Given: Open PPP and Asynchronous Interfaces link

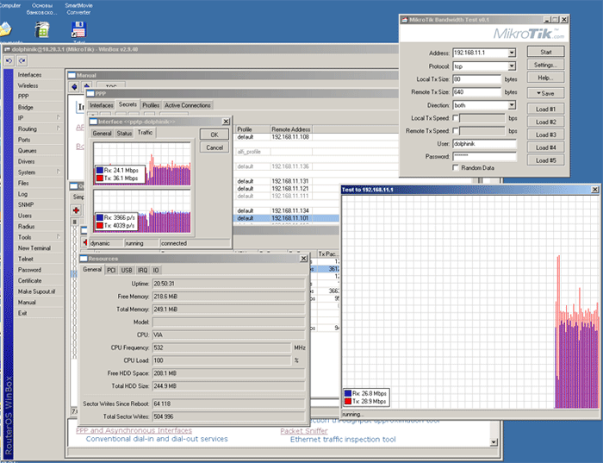Looking at the screenshot, I should 134,430.
